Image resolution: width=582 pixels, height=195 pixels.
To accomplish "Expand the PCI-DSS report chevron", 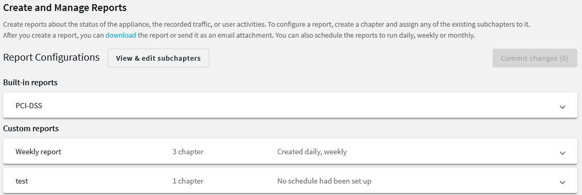I will tap(562, 107).
